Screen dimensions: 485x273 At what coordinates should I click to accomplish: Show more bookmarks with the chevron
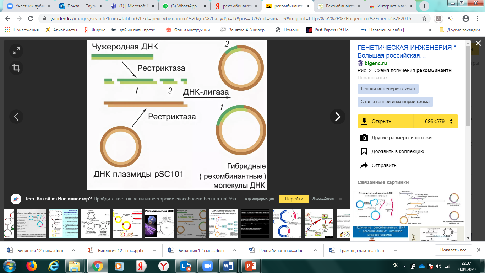click(x=430, y=30)
